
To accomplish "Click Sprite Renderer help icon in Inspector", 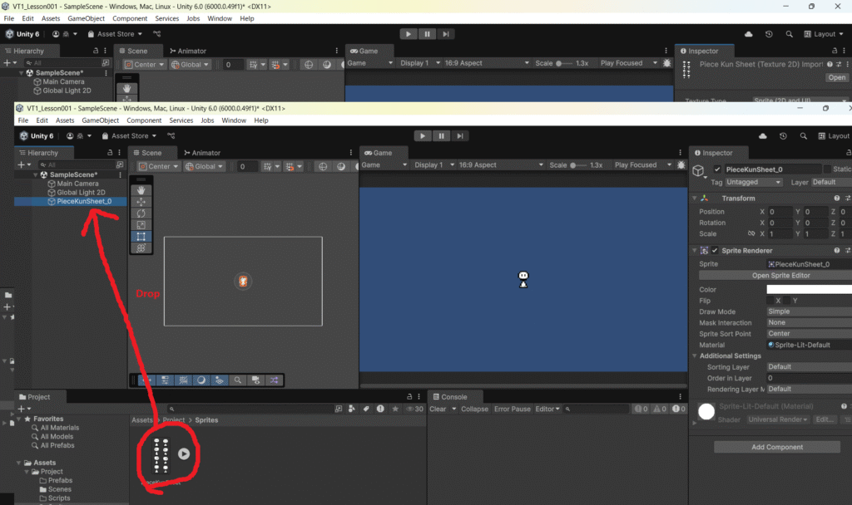I will (837, 251).
